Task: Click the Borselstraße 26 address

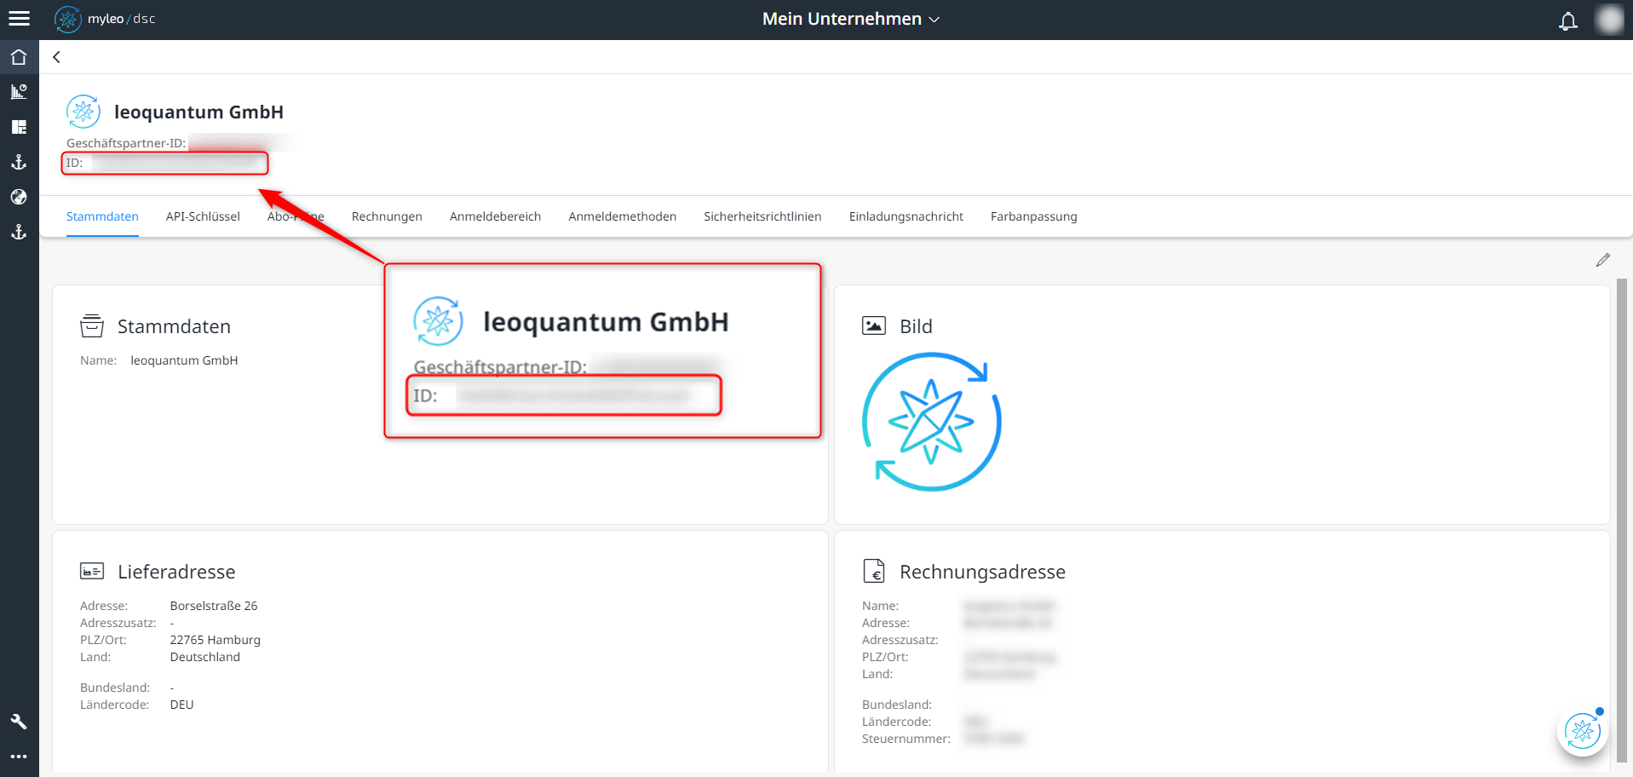Action: click(214, 606)
